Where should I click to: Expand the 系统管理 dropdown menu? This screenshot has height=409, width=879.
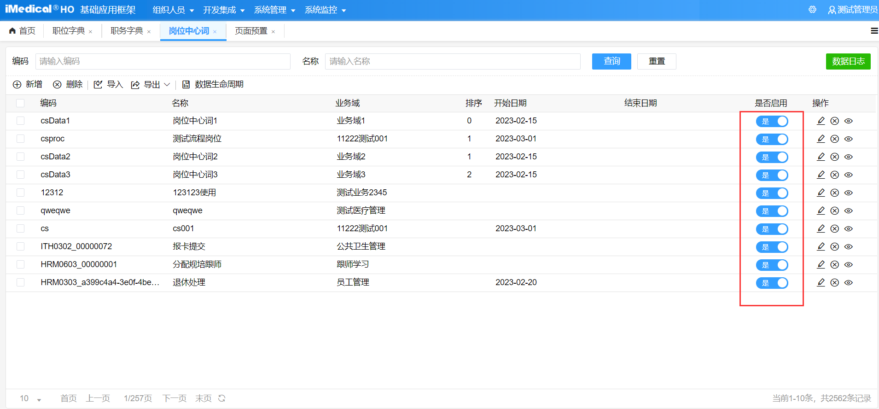coord(274,10)
